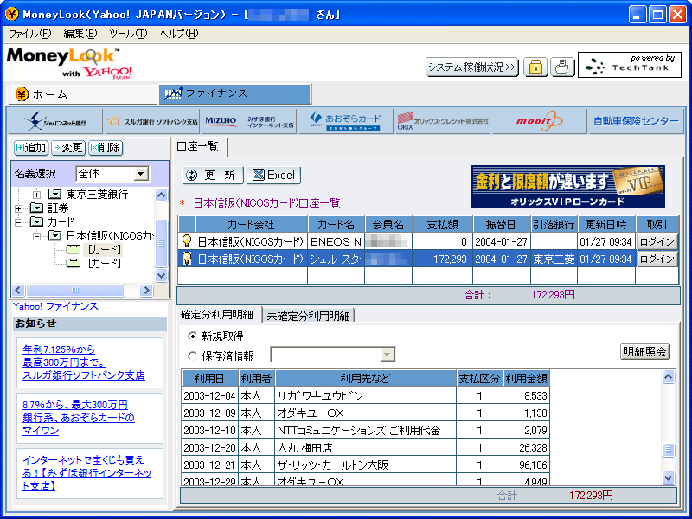692x519 pixels.
Task: Open the ヘルプ(H) menu
Action: [x=179, y=34]
